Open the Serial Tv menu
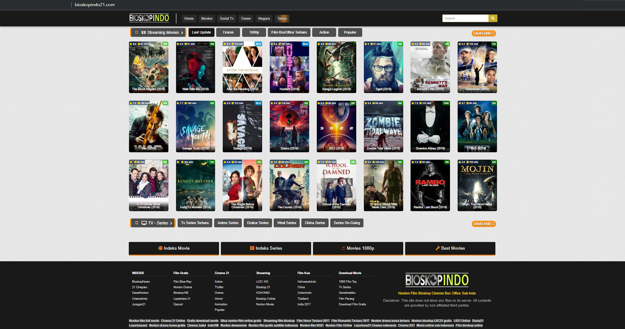 click(227, 18)
